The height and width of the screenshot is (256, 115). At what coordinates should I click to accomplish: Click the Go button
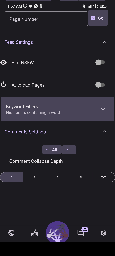point(98,18)
